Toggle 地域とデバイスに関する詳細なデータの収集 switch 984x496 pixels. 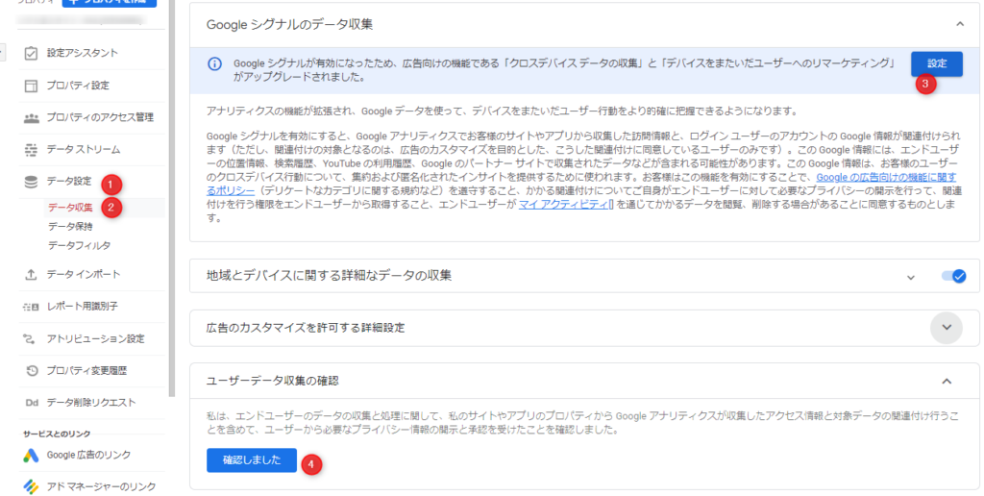pyautogui.click(x=953, y=276)
